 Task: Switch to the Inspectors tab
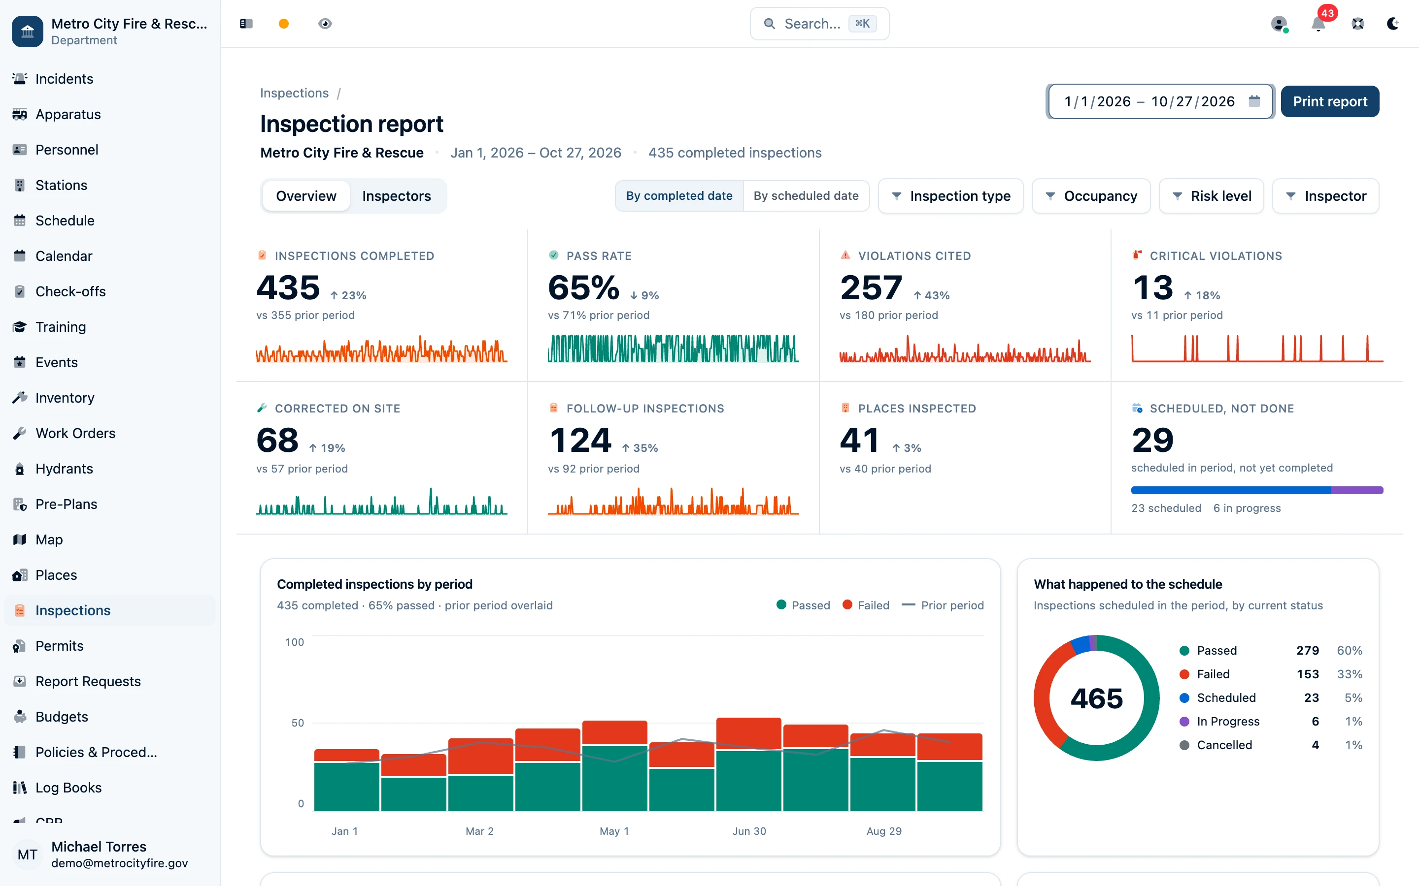click(396, 196)
